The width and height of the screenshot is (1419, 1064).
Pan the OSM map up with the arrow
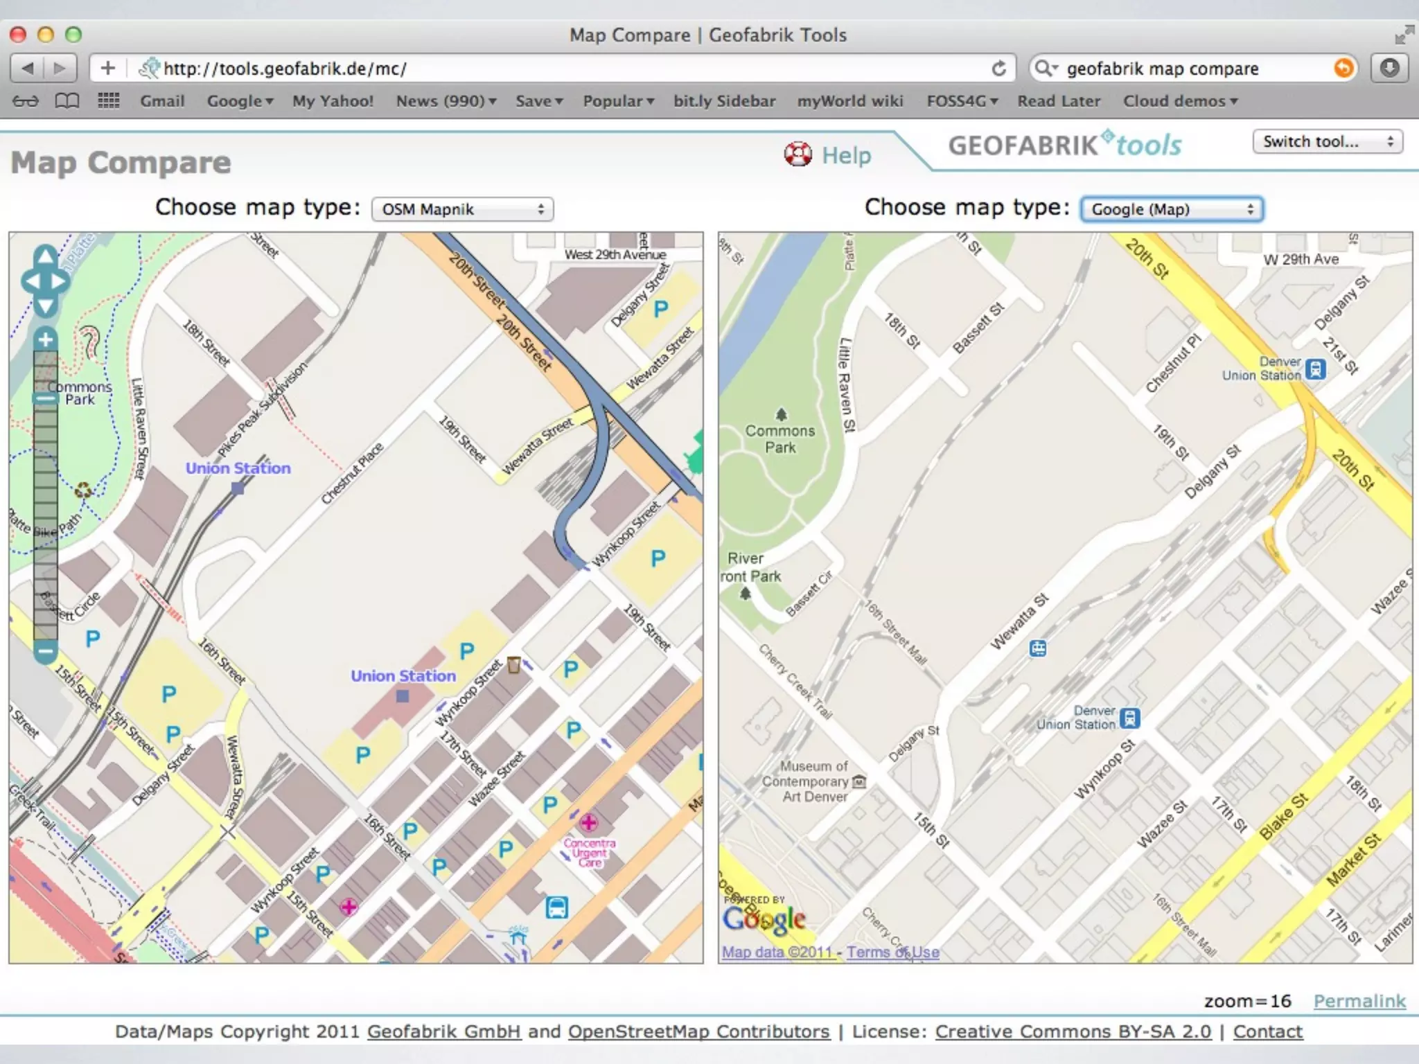(46, 256)
